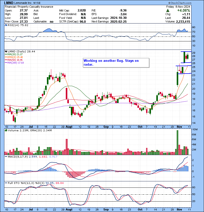Click the Mkt Cap value 2.02B

pos(82,10)
